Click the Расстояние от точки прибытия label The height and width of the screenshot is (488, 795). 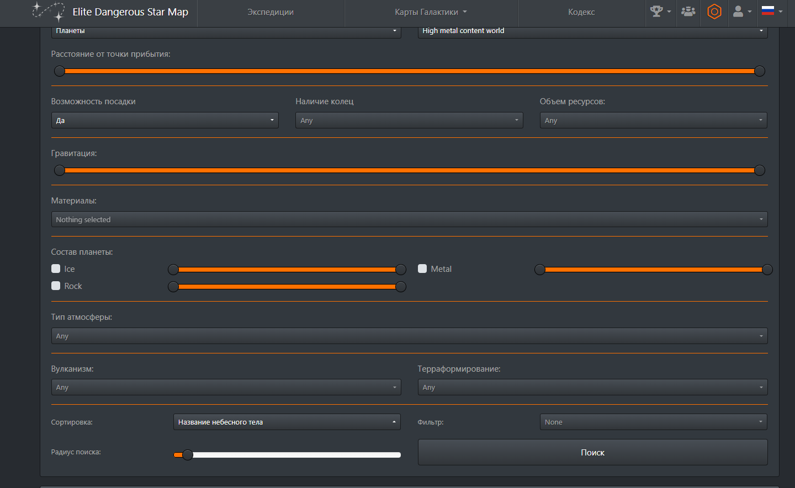tap(110, 54)
